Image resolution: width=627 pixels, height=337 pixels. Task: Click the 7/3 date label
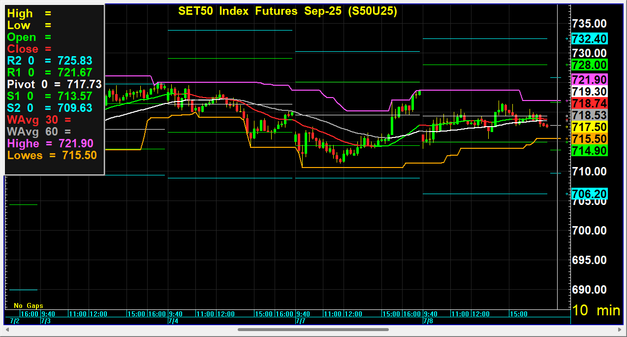point(45,321)
